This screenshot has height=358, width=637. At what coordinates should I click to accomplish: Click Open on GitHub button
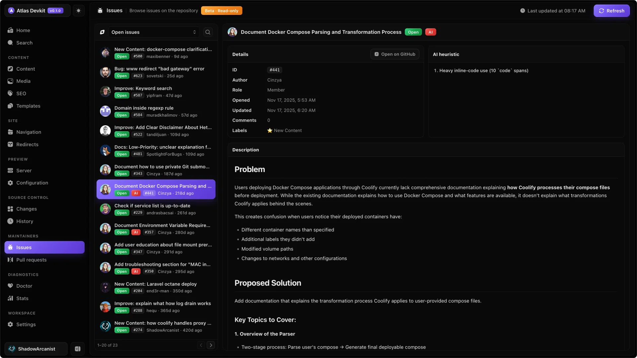(x=395, y=54)
